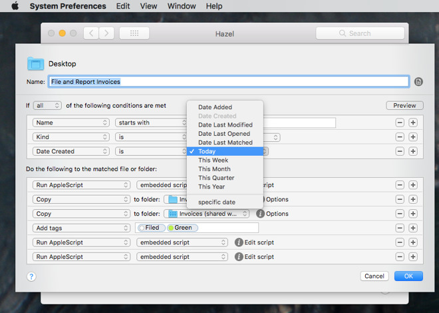Select This Quarter in the popup
The width and height of the screenshot is (439, 313).
click(225, 178)
